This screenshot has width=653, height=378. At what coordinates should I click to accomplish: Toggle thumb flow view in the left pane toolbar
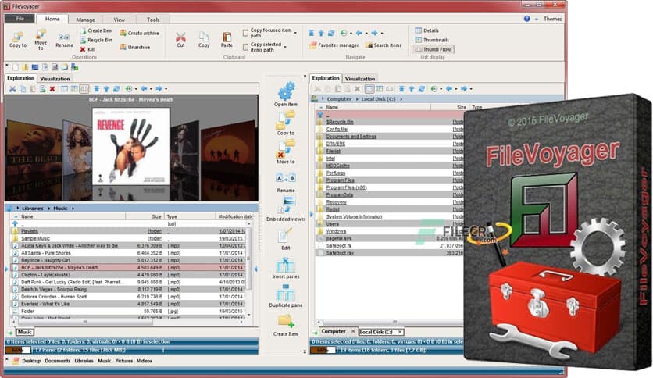(x=84, y=89)
